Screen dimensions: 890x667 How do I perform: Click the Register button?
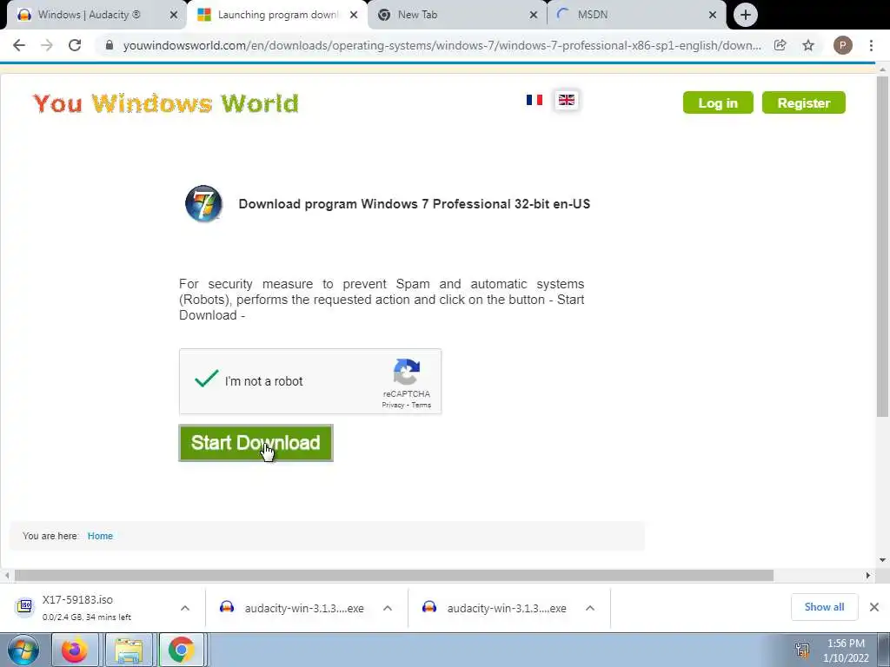804,102
